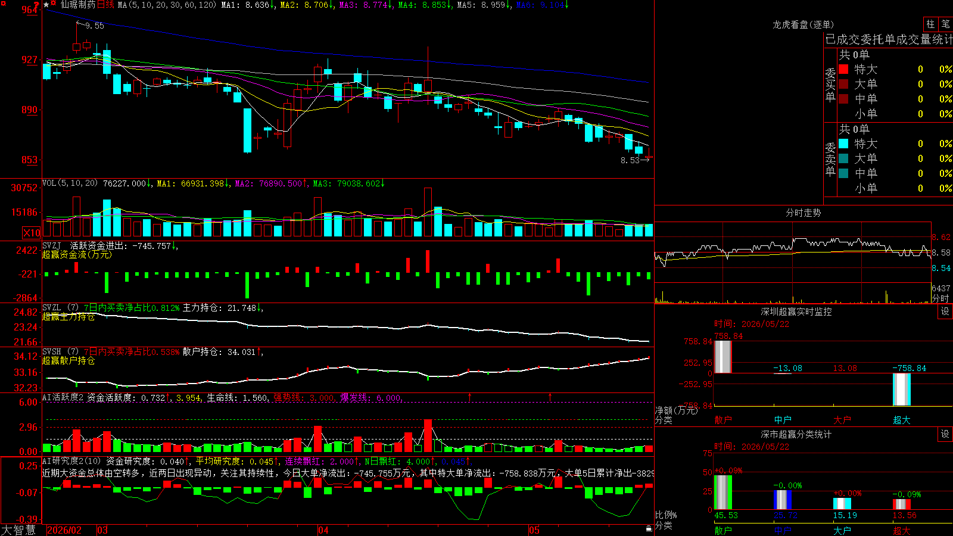Click the 大智慧 logo label
953x536 pixels.
[x=18, y=530]
